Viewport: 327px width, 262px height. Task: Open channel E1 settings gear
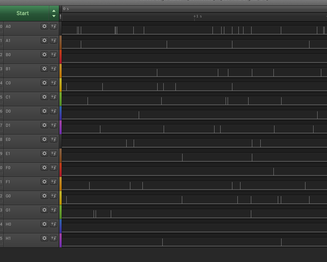click(44, 153)
